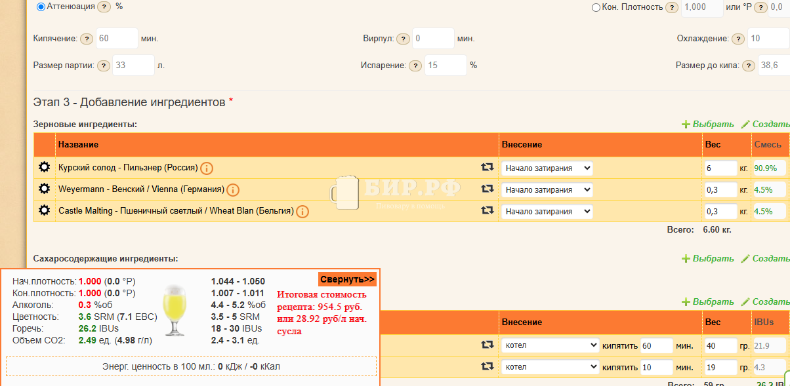This screenshot has height=386, width=790.
Task: Click replace arrows icon for Weyermann Венский
Action: (x=487, y=189)
